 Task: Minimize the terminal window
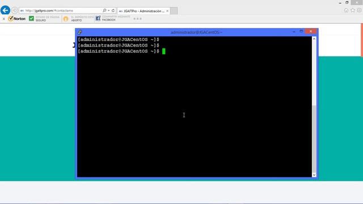pos(294,32)
